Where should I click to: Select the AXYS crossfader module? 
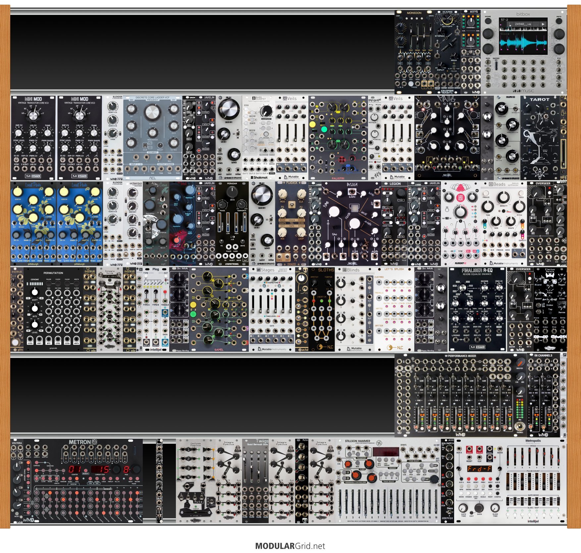471,52
